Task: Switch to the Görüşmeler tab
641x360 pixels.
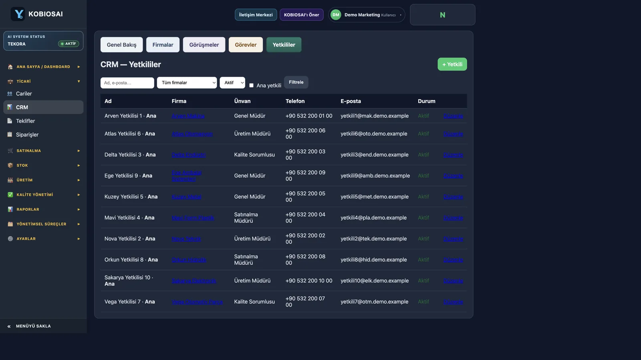Action: (204, 45)
